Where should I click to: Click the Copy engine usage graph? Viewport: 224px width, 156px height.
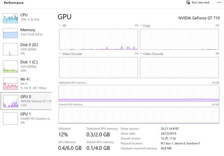(179, 39)
